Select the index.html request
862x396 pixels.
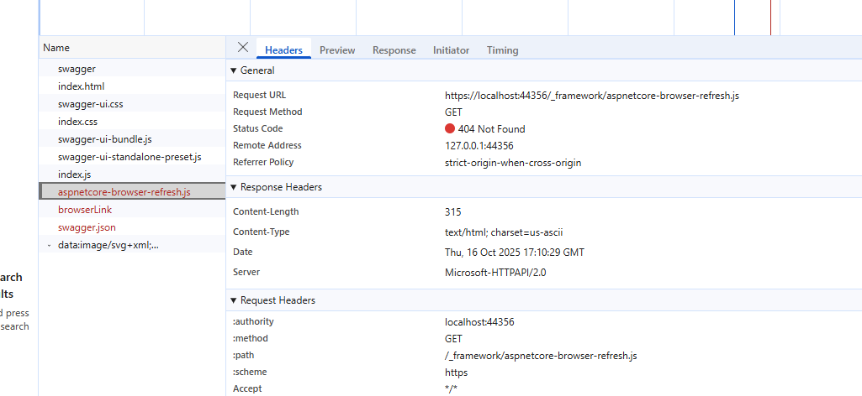pyautogui.click(x=81, y=86)
